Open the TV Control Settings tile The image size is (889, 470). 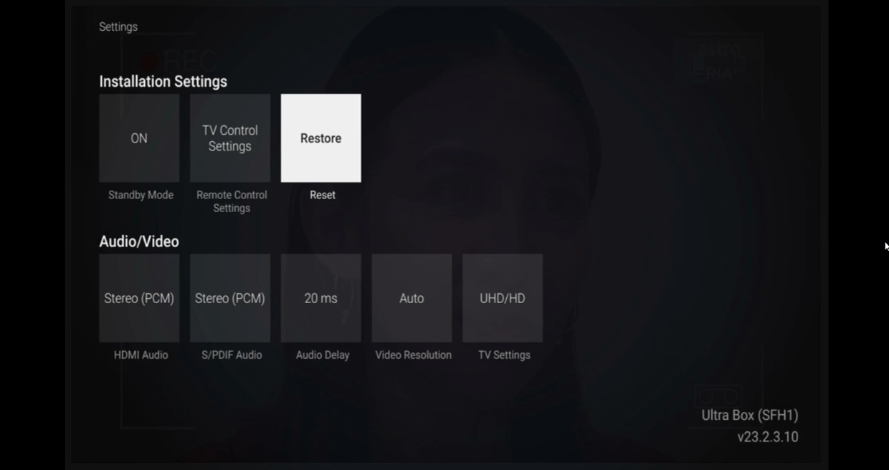click(x=230, y=138)
